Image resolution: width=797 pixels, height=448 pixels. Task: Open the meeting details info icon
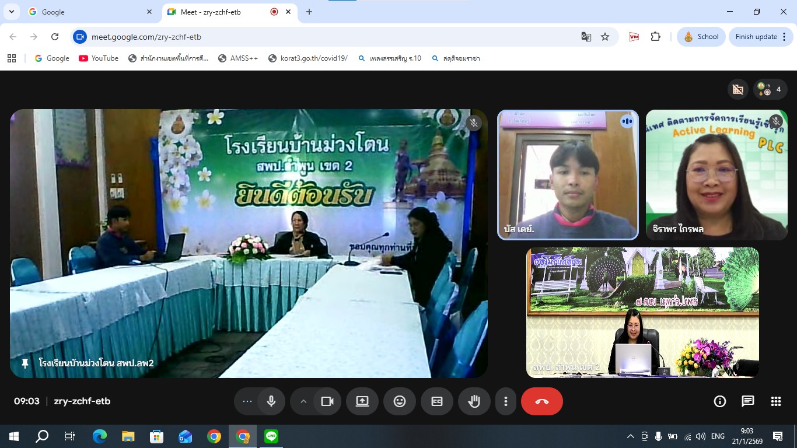coord(720,401)
